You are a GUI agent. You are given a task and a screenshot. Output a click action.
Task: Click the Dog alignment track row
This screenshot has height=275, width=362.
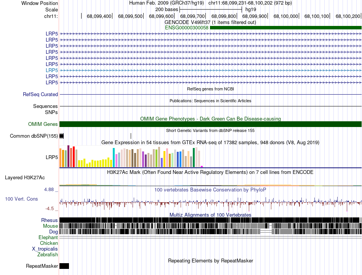coord(211,232)
